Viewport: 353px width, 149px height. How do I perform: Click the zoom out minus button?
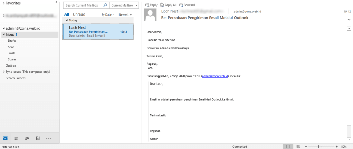[x=306, y=147]
